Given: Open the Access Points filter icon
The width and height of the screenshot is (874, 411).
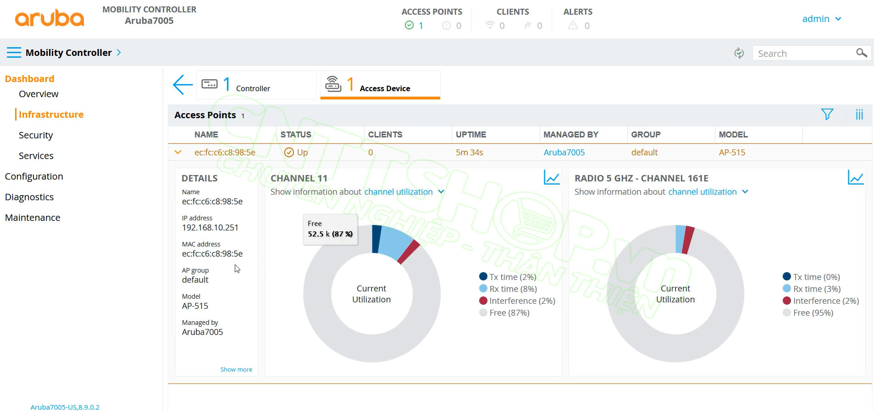Looking at the screenshot, I should click(x=827, y=115).
